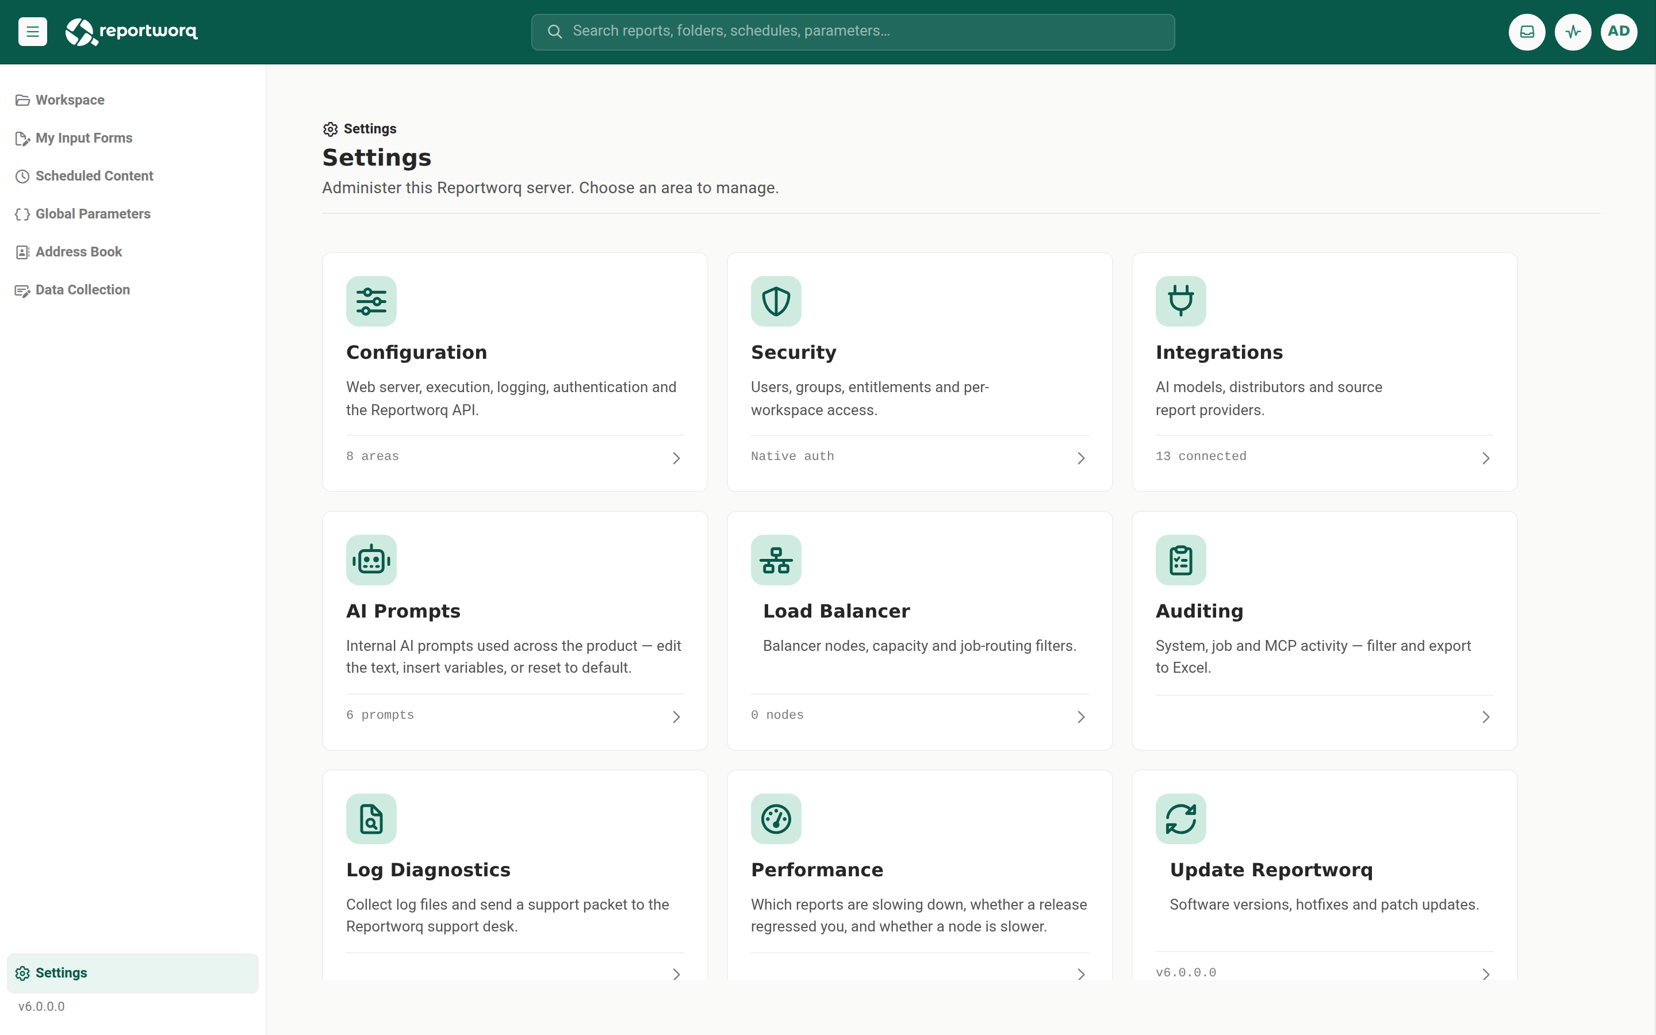Click the Data Collection icon
Viewport: 1656px width, 1035px height.
coord(22,290)
